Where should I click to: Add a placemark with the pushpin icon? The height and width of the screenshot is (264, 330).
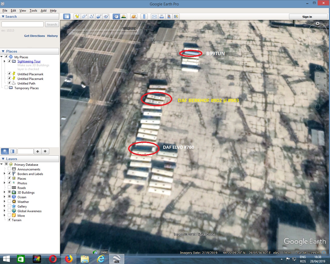77,16
